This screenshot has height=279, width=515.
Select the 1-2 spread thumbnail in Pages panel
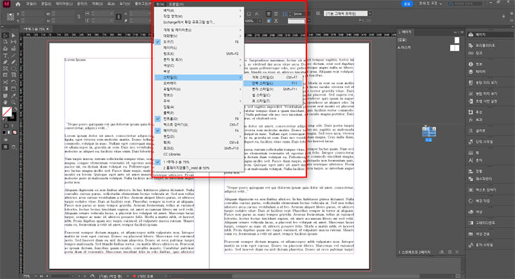coord(429,132)
